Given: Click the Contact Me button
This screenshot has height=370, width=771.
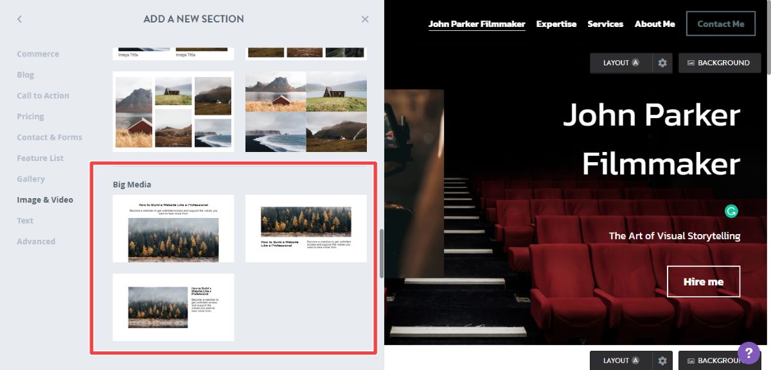Looking at the screenshot, I should pyautogui.click(x=721, y=23).
